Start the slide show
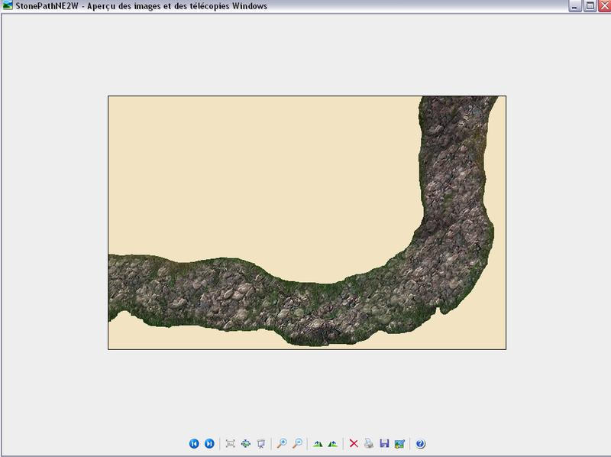Viewport: 611px width, 457px height. 260,443
